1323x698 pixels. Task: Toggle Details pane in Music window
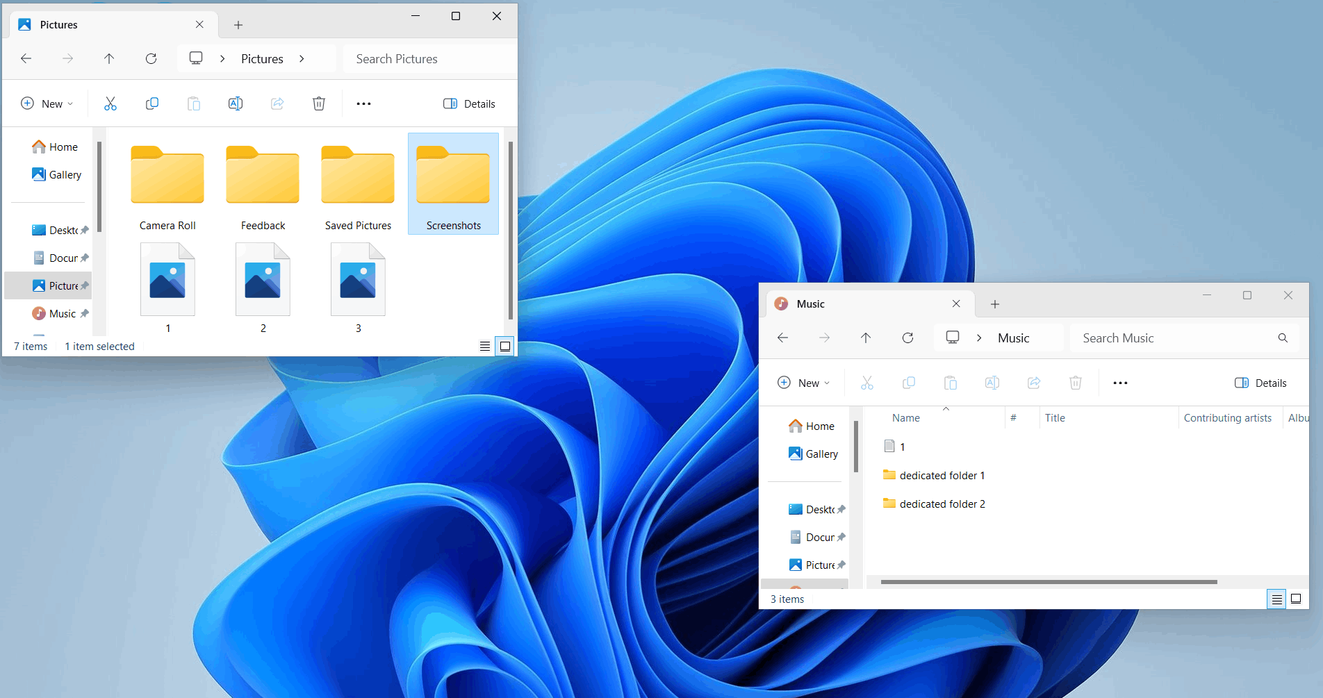pos(1260,383)
